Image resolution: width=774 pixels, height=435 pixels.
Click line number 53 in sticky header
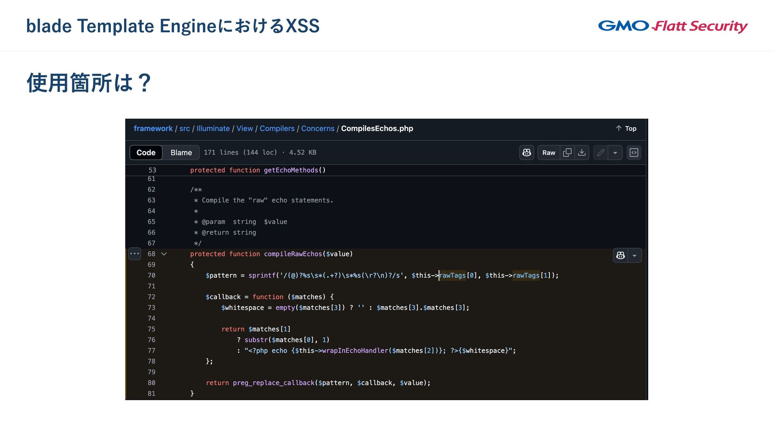pos(152,170)
